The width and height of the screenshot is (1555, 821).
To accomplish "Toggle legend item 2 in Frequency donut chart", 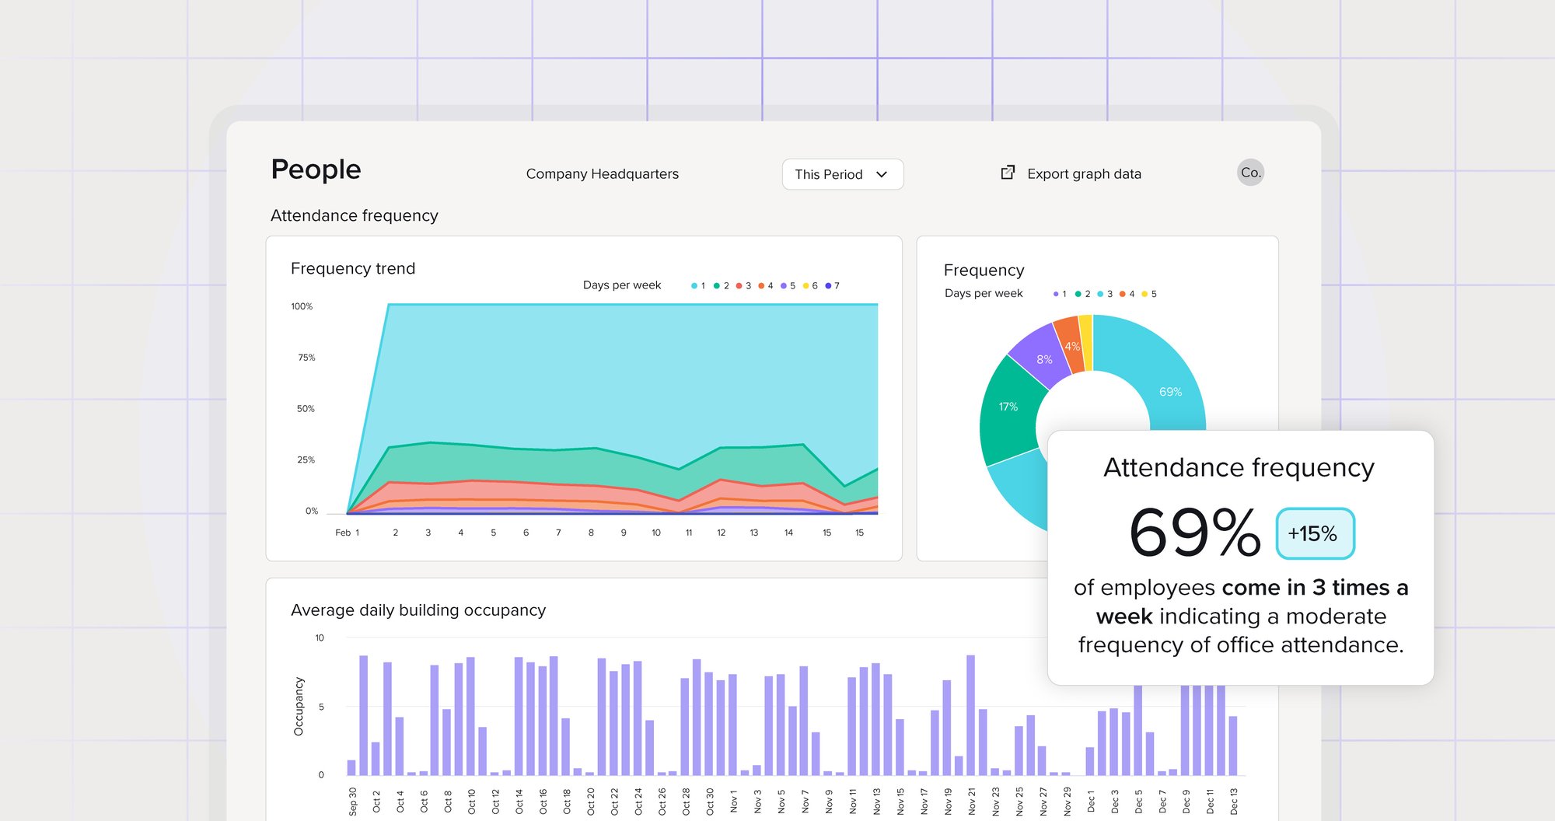I will tap(1082, 294).
